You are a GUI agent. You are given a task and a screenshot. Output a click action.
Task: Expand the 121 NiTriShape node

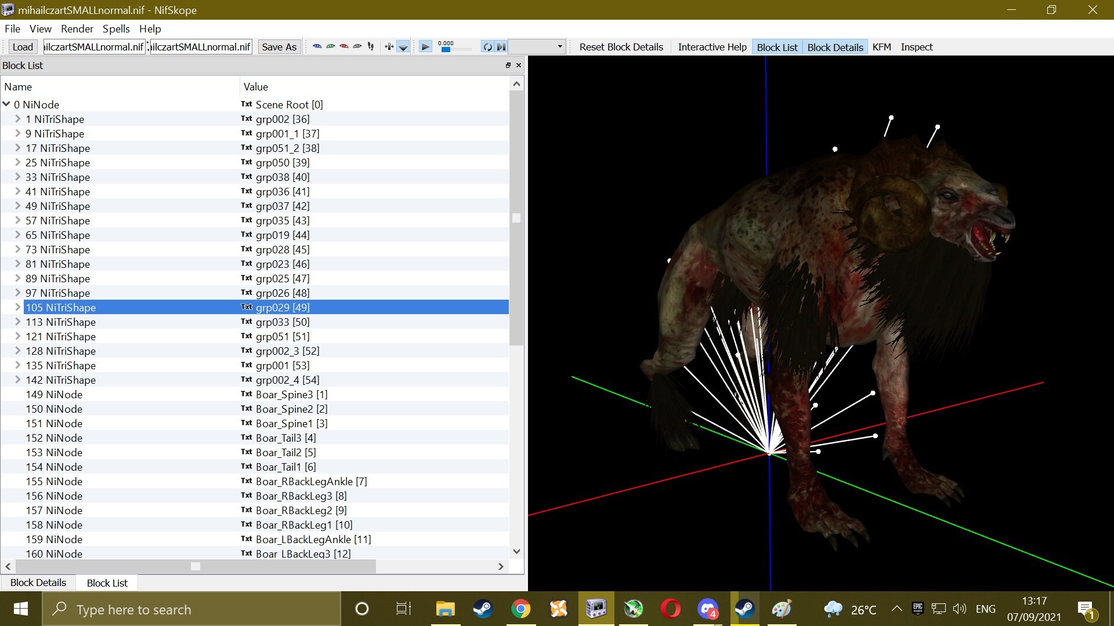[x=18, y=336]
